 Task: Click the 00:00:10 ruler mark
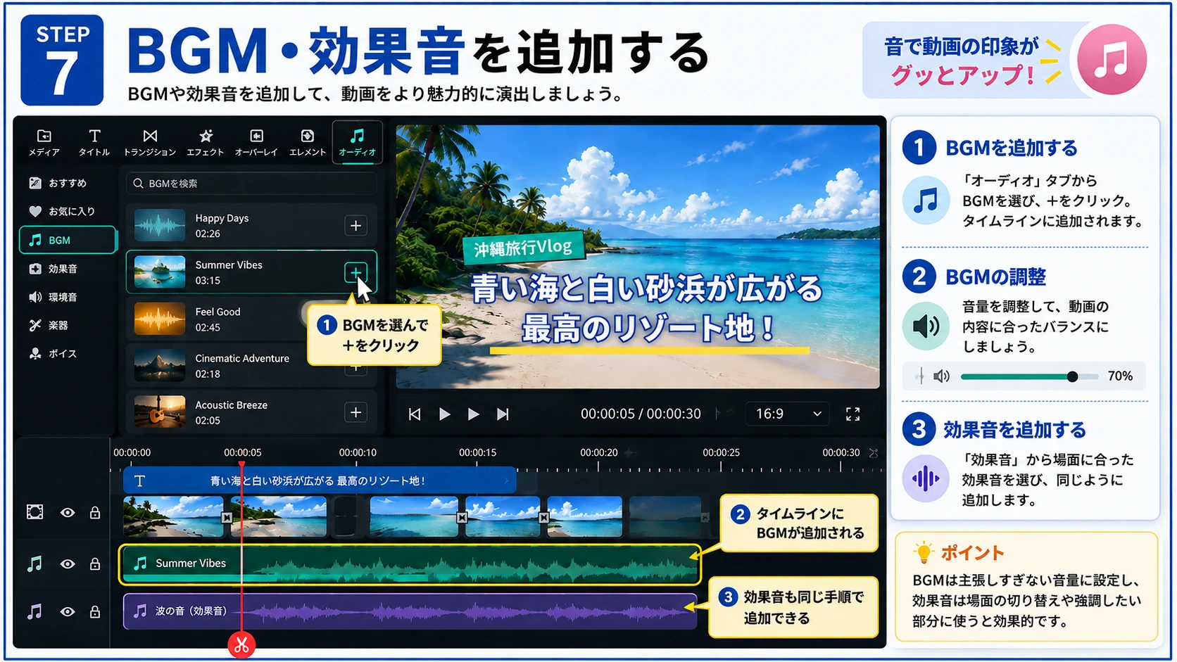click(358, 452)
